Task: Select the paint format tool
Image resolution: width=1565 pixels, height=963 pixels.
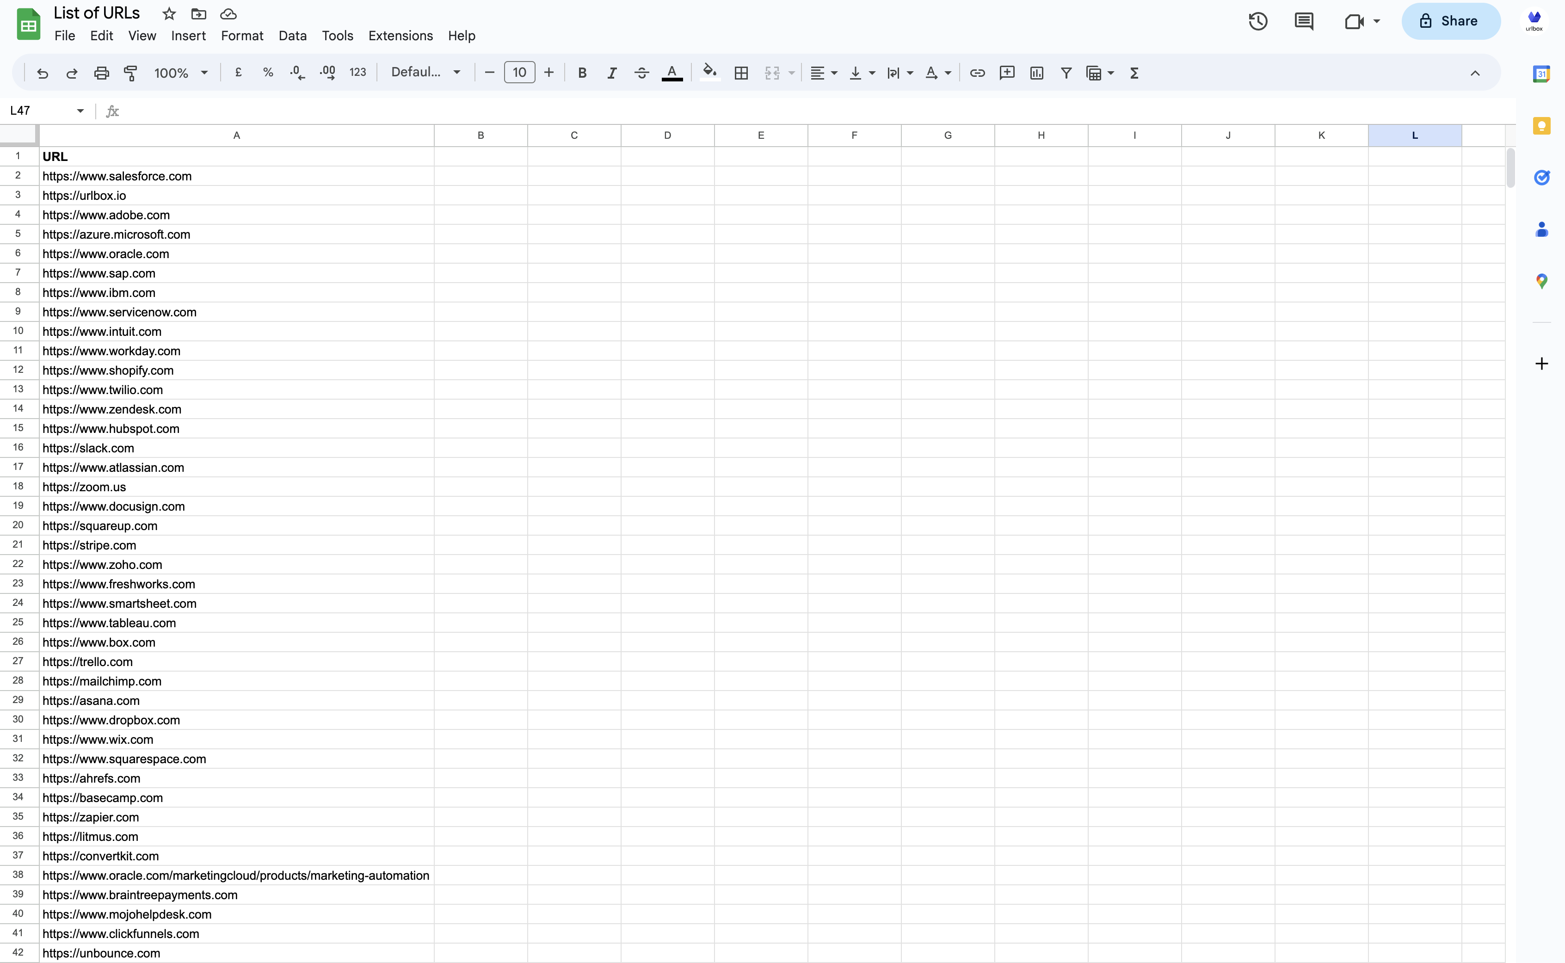Action: tap(130, 73)
